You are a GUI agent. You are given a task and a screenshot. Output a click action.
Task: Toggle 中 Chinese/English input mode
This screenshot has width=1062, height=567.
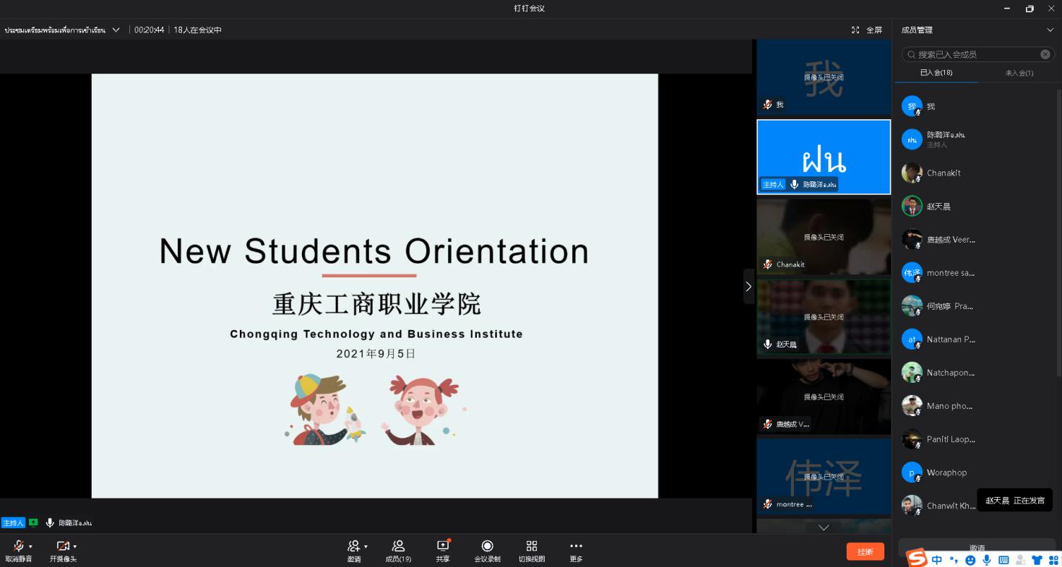click(937, 560)
